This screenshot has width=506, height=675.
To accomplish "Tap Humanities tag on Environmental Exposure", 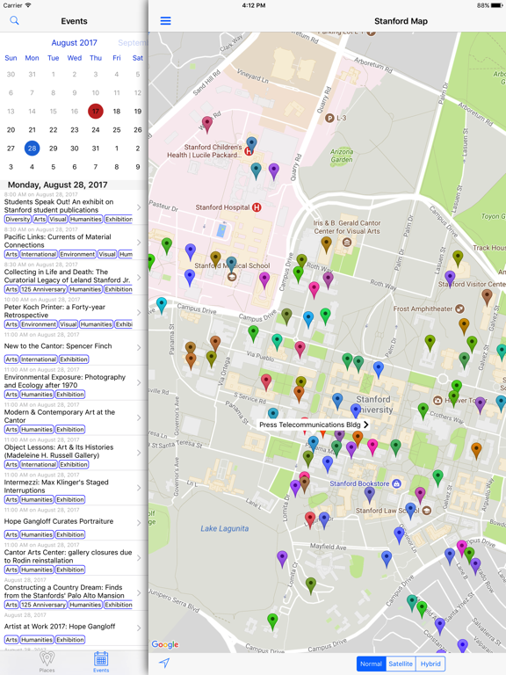I will [x=37, y=395].
